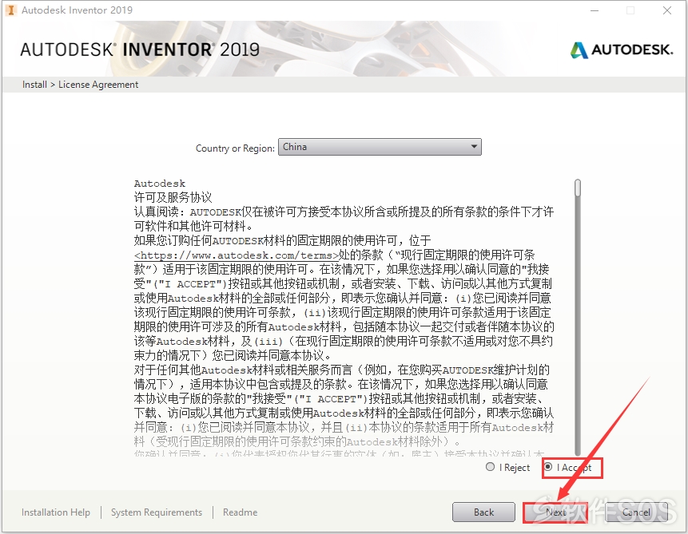Click the 许可及服务协议 heading text

click(x=173, y=197)
